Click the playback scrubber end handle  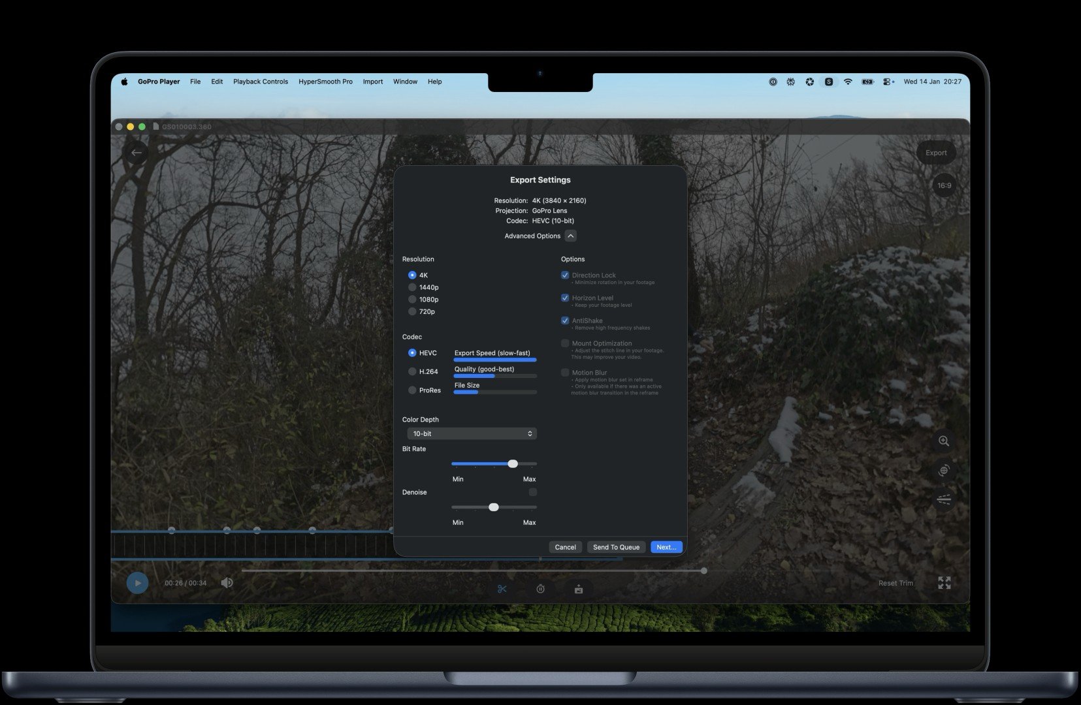pyautogui.click(x=703, y=571)
